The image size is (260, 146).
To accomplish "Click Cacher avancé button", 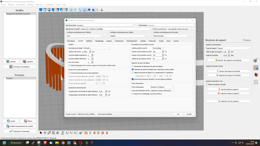I will click(71, 114).
